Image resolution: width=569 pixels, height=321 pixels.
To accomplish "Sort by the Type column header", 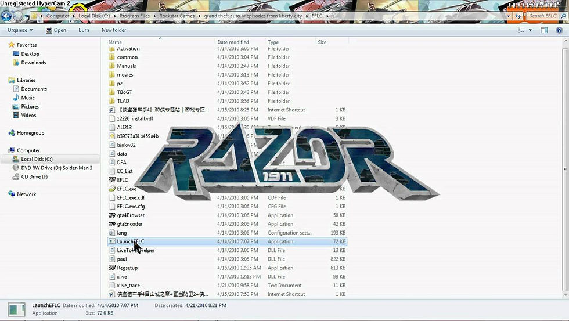I will click(x=273, y=42).
